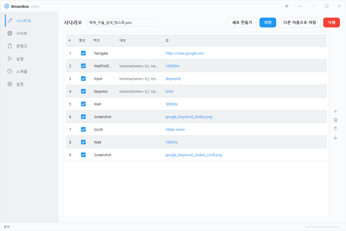Screen dimensions: 346x231
Task: Select the 1000ms value cell
Action: 172,142
